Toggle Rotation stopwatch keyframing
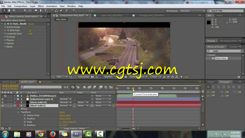Viewport: 245px width, 138px height. pyautogui.click(x=25, y=125)
